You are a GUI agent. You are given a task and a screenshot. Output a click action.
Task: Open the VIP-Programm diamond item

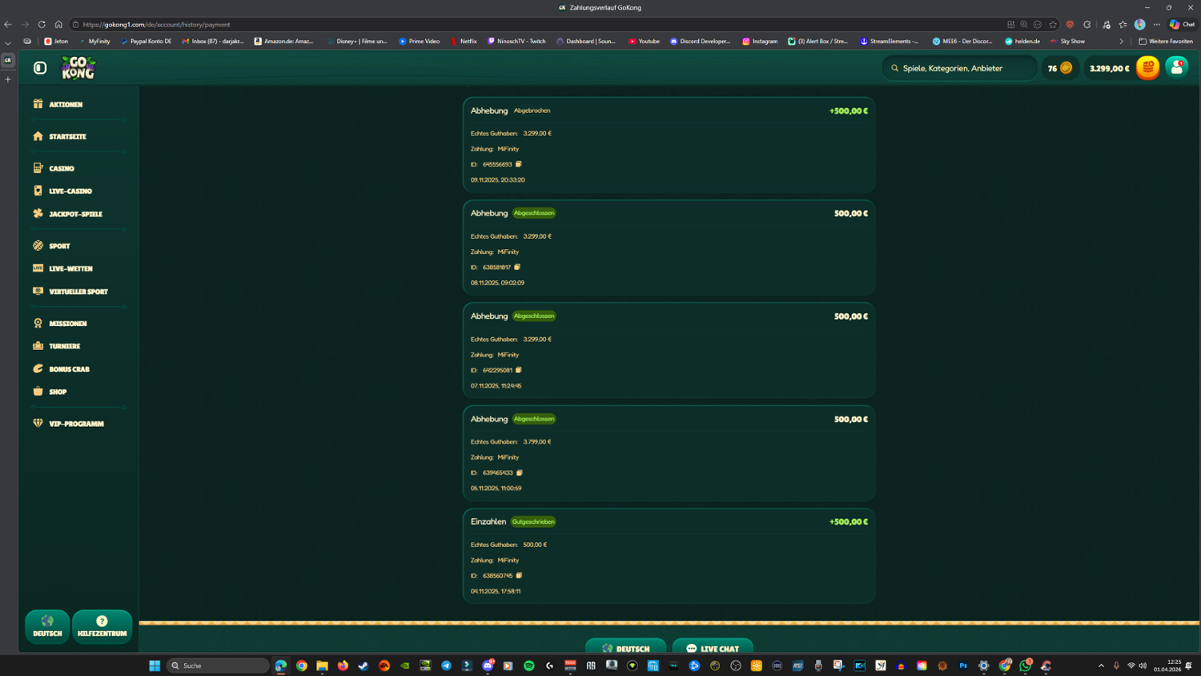click(x=76, y=424)
